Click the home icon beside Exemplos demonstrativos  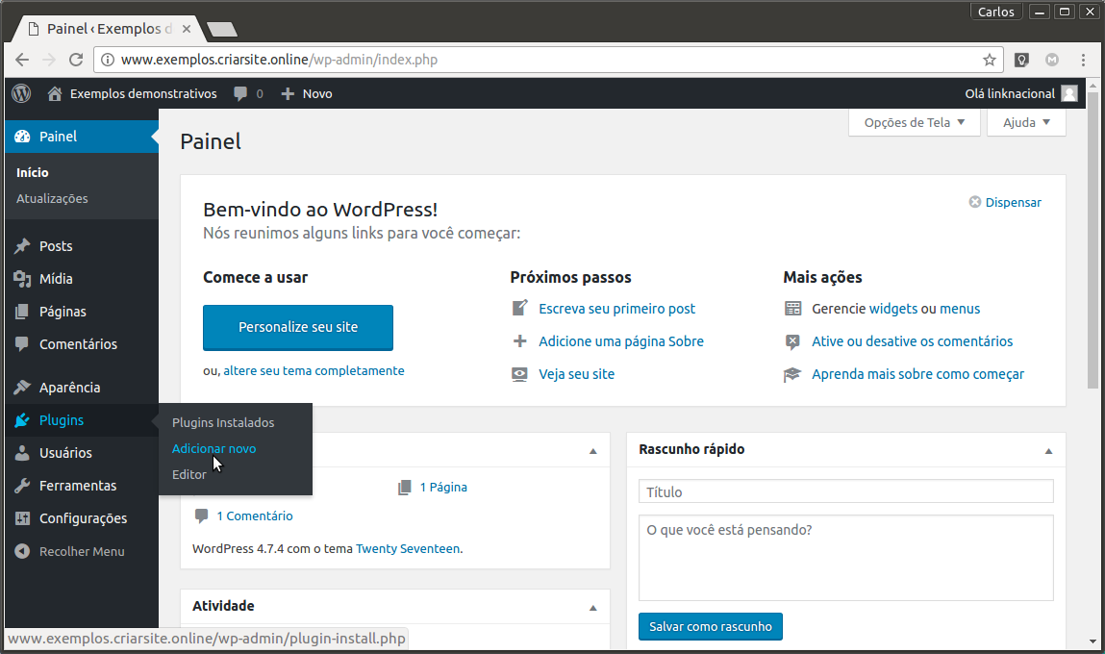click(x=55, y=93)
